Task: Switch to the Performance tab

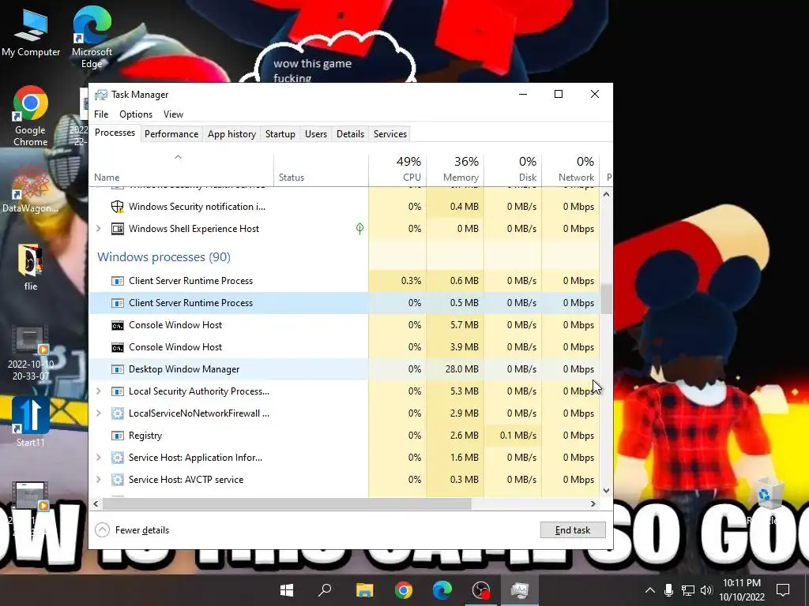Action: pos(171,134)
